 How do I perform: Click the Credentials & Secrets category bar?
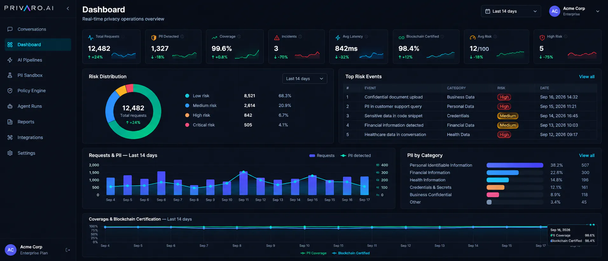tap(495, 187)
